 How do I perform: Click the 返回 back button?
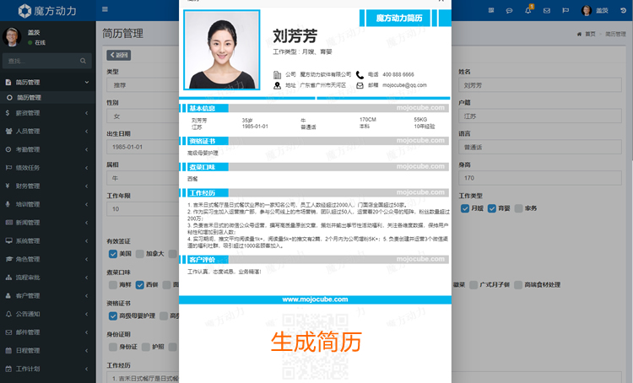[x=119, y=56]
